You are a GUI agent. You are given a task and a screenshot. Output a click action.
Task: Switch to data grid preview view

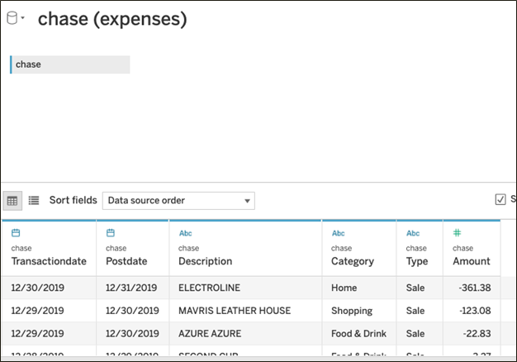(12, 200)
